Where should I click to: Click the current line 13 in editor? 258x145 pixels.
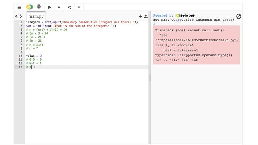pos(87,67)
